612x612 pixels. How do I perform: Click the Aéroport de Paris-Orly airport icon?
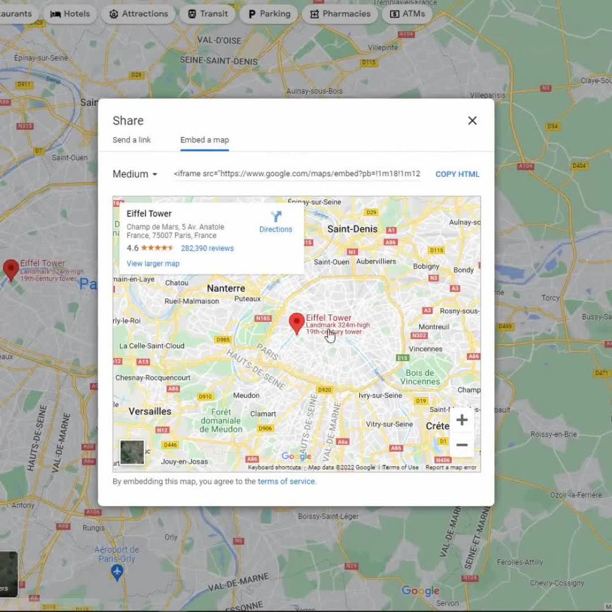point(117,572)
